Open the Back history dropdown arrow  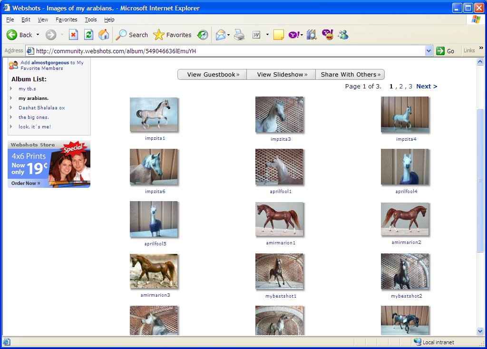click(38, 35)
